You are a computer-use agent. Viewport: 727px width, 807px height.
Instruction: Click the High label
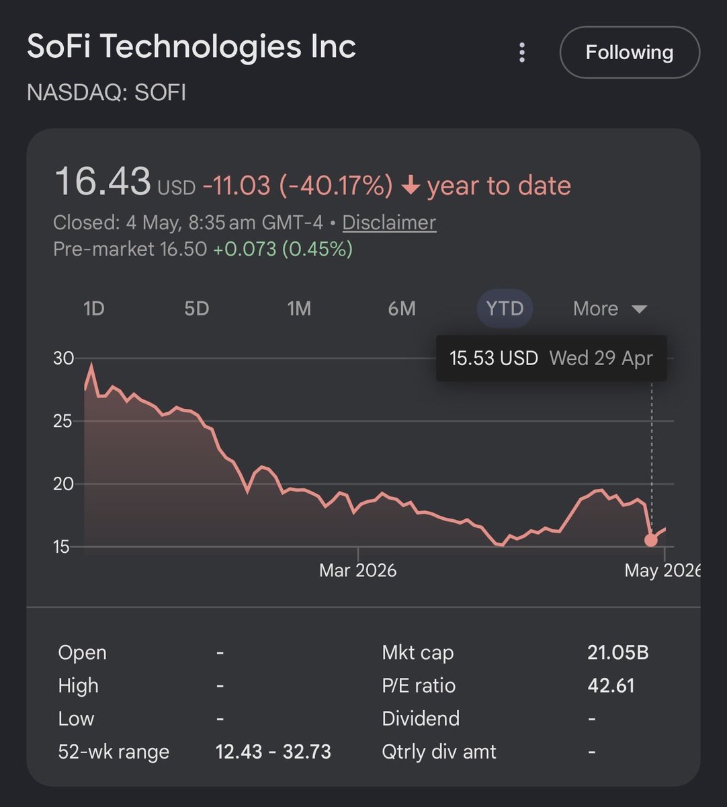[79, 685]
